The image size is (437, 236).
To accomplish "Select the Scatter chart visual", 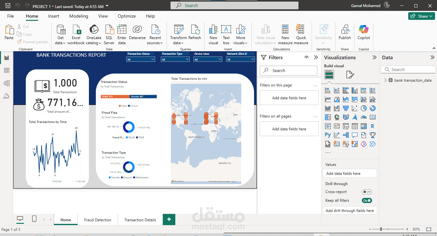I will (x=354, y=108).
